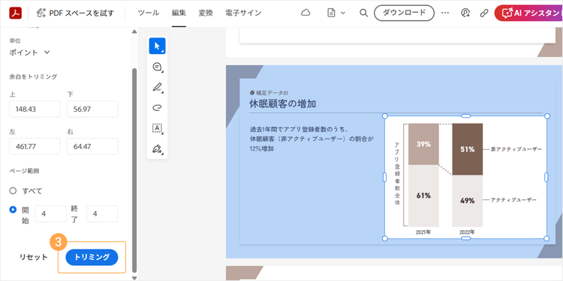Screen dimensions: 563x281
Task: Click the panel scrollbar down arrow
Action: coord(134,278)
